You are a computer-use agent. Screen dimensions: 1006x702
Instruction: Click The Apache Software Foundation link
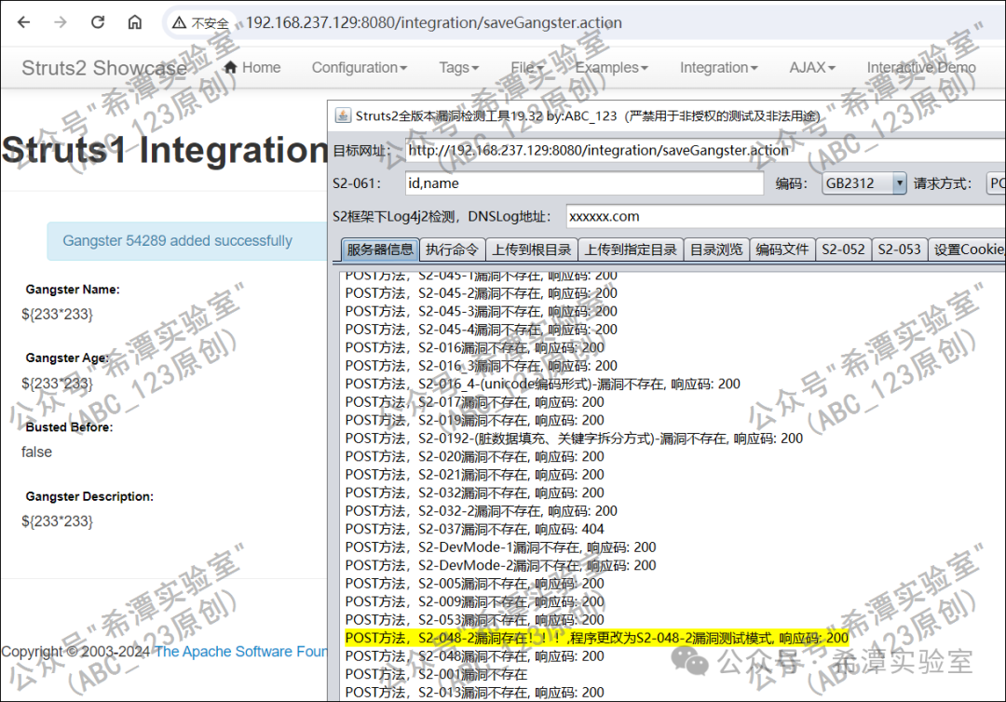pyautogui.click(x=241, y=652)
